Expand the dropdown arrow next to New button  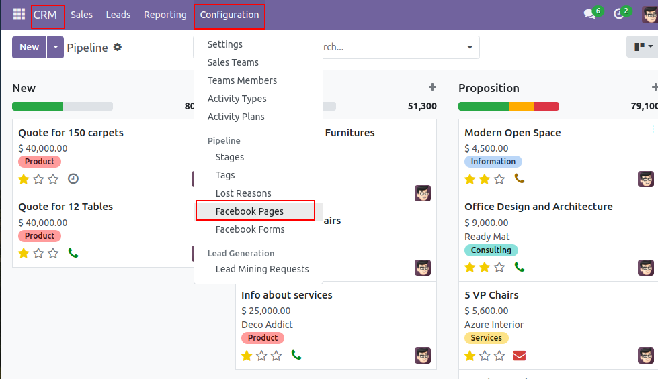(55, 48)
